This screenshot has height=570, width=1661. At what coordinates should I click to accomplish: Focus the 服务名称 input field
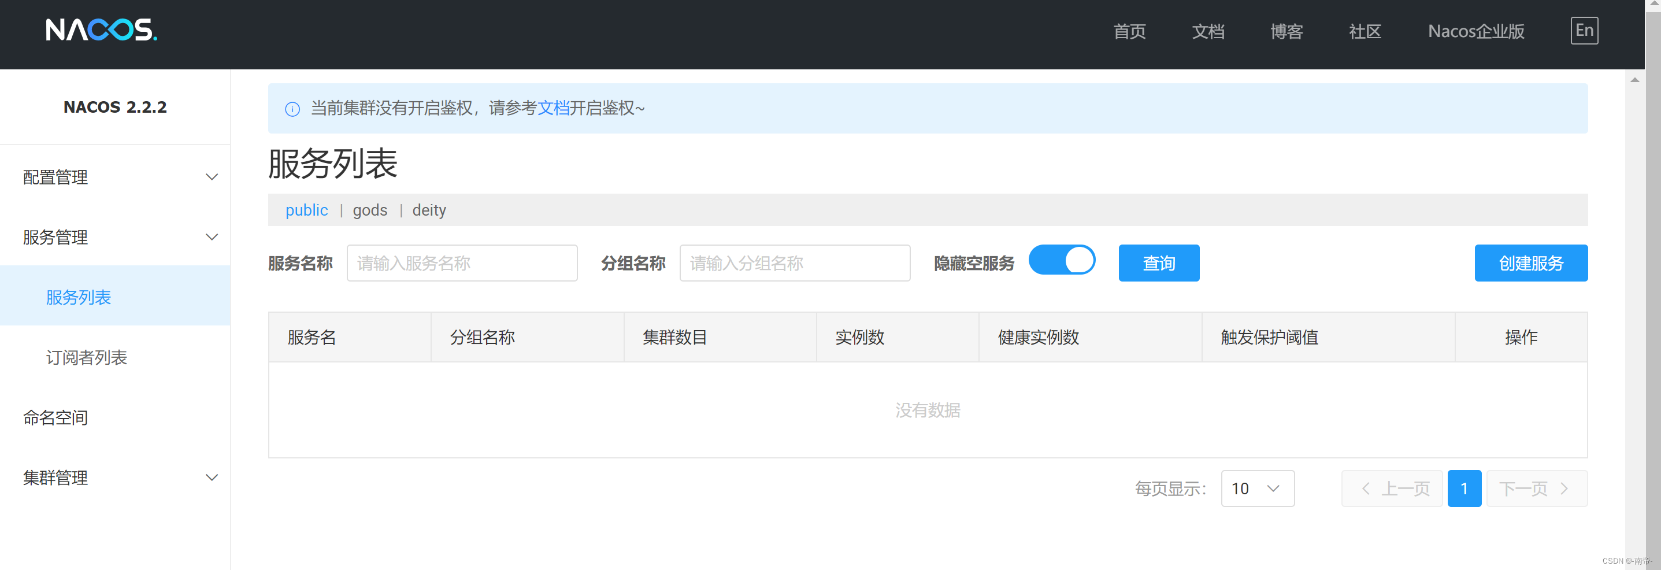(462, 262)
